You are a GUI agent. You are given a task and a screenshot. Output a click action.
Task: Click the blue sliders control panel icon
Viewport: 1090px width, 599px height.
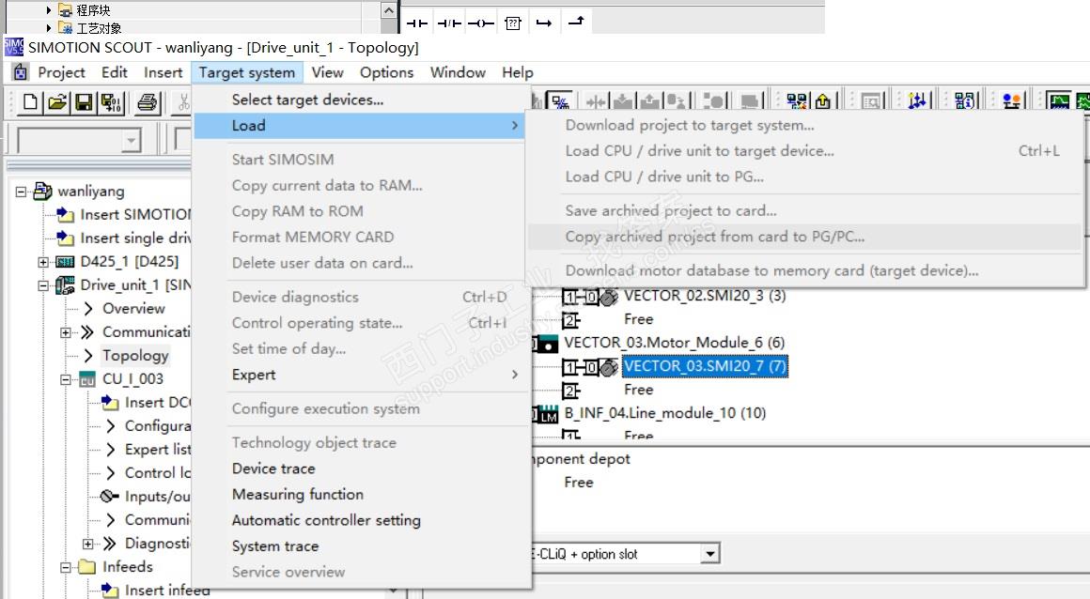(x=917, y=101)
